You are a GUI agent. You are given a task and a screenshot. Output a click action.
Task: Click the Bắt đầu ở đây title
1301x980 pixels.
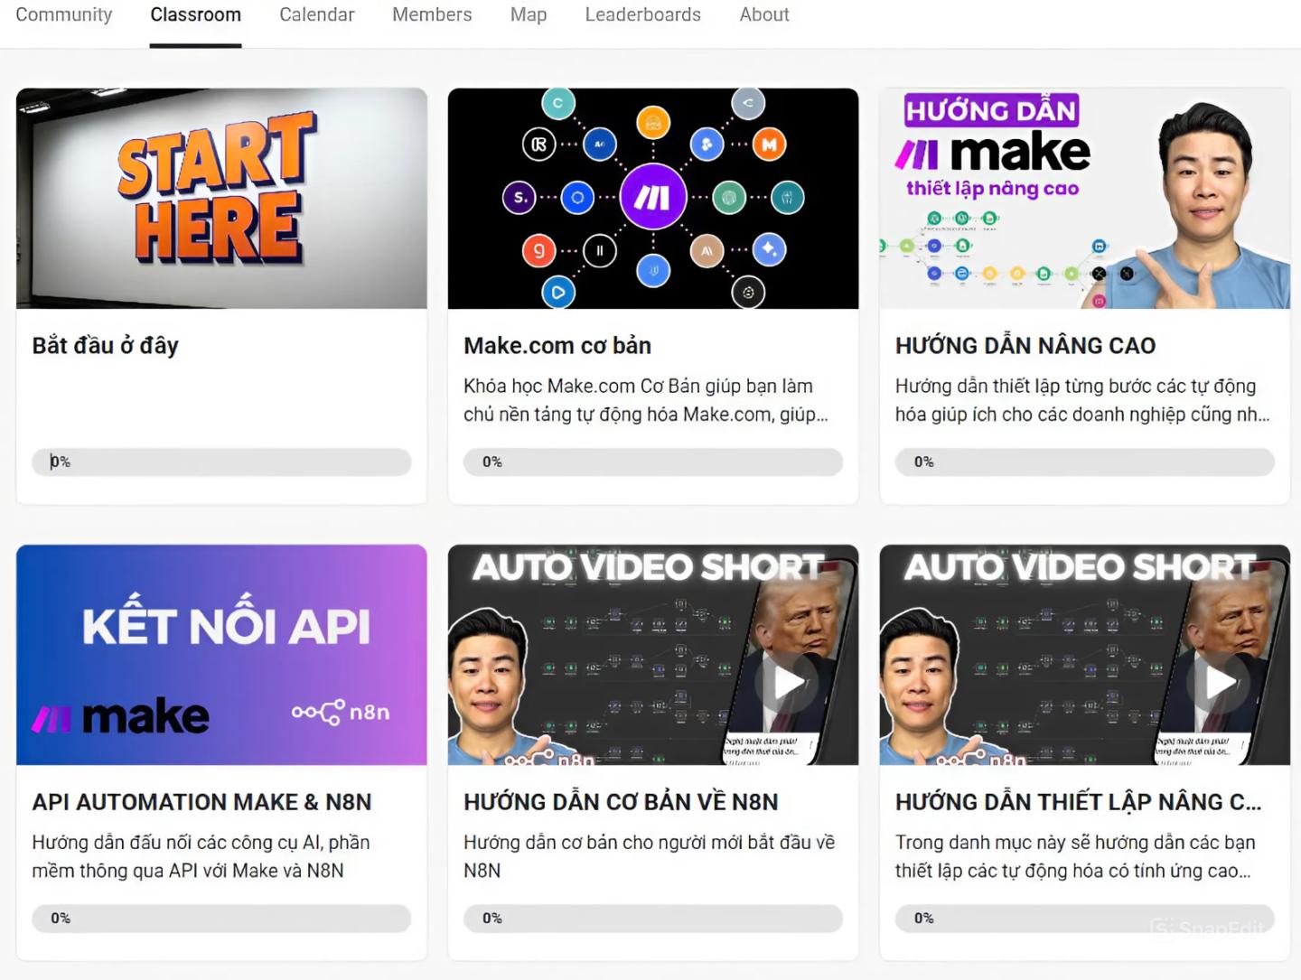(x=106, y=346)
